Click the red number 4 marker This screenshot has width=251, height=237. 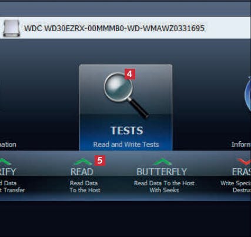coord(129,74)
